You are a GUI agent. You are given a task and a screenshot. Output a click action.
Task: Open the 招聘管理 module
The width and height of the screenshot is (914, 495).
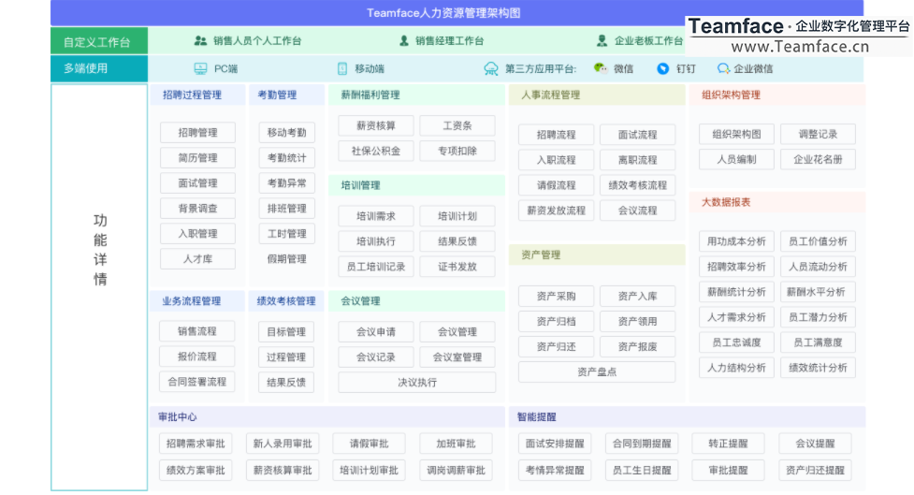pos(197,133)
